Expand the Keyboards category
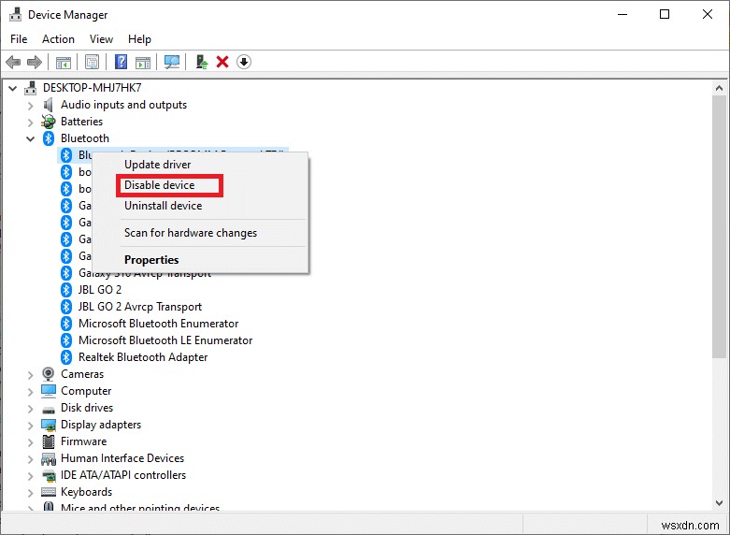 [x=30, y=493]
